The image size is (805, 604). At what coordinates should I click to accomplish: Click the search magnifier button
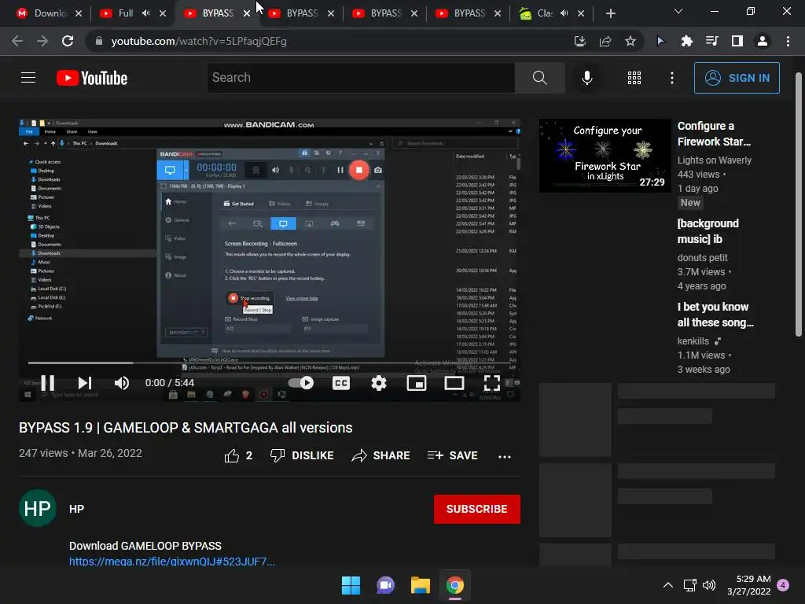tap(539, 78)
